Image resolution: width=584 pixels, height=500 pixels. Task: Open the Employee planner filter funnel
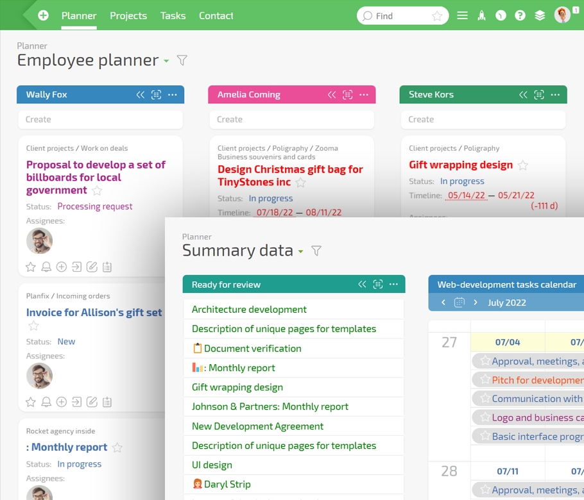point(182,60)
